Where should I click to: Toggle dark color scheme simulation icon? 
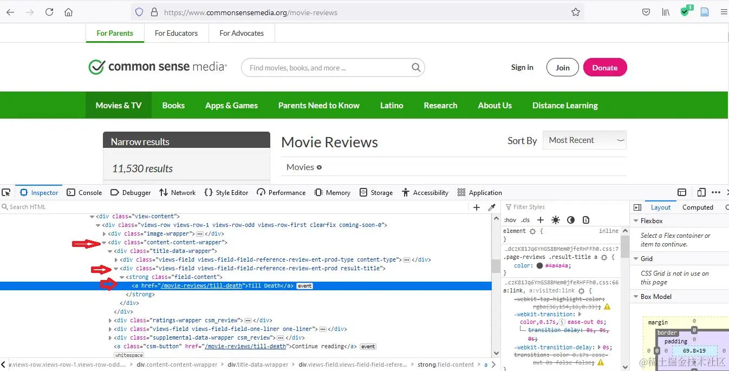[571, 220]
